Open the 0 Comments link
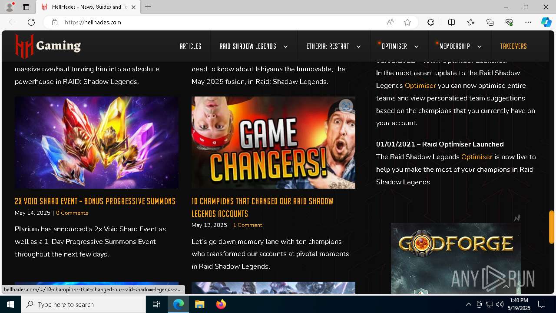This screenshot has width=556, height=313. (x=72, y=213)
